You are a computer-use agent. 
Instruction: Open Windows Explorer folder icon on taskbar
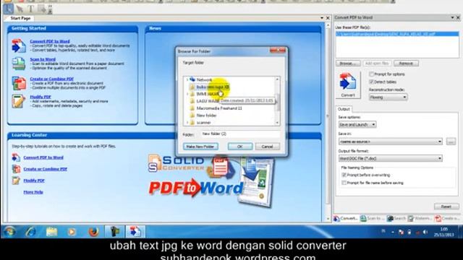point(51,232)
